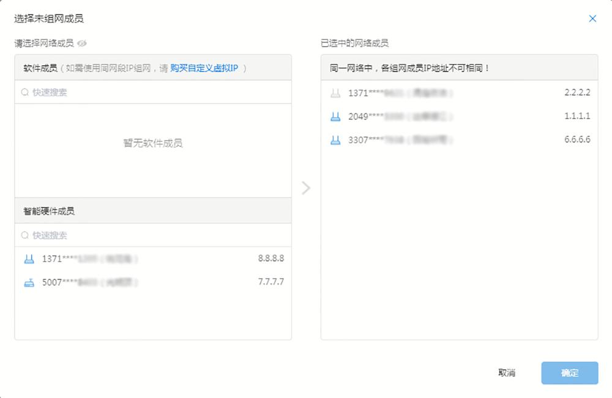612x398 pixels.
Task: Click the right-arrow transfer icon between the panels
Action: pos(306,188)
